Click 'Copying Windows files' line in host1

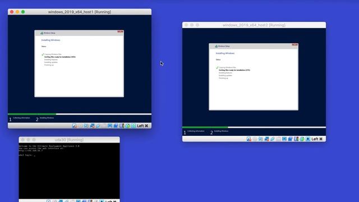tap(53, 54)
